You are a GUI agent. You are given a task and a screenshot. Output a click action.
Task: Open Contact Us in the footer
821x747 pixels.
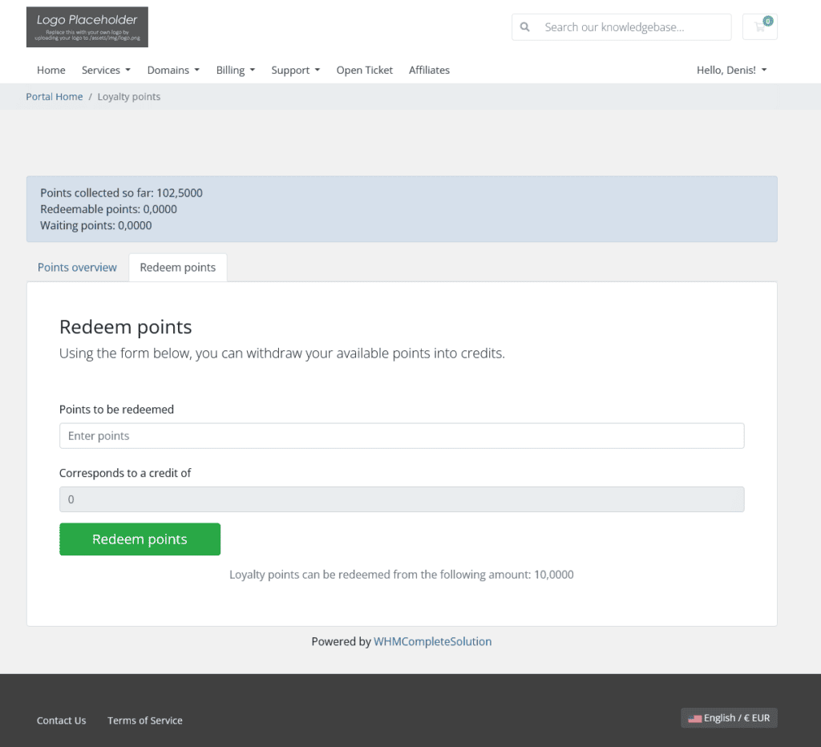tap(61, 720)
